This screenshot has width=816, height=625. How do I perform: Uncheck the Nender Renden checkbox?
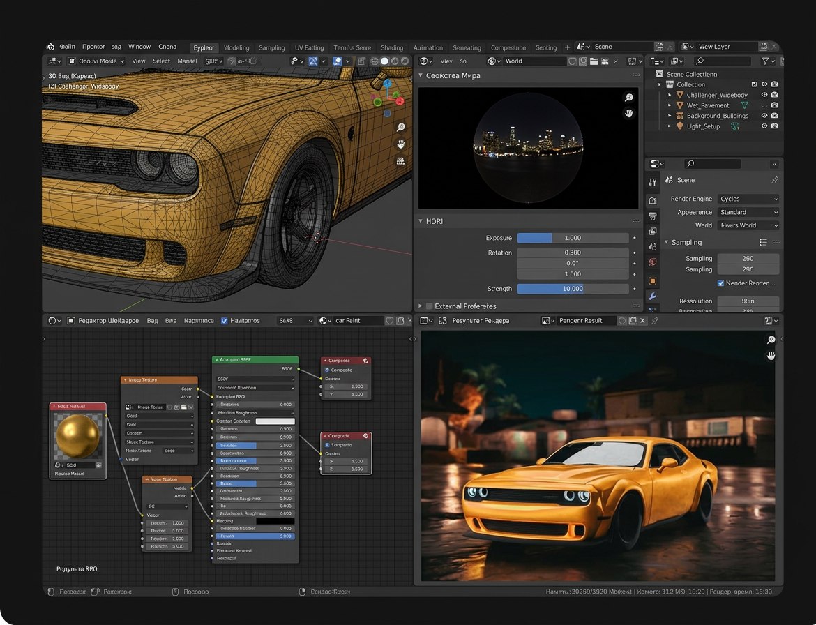click(x=720, y=283)
